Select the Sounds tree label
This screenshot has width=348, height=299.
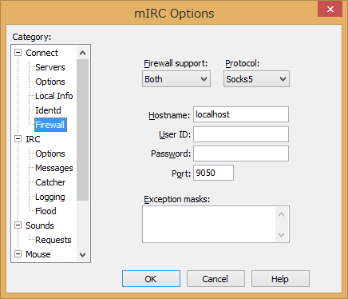click(40, 225)
